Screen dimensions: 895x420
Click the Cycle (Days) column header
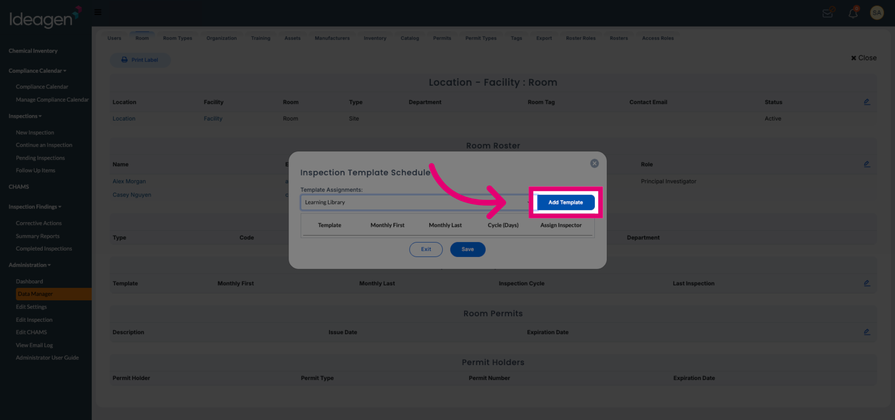503,225
